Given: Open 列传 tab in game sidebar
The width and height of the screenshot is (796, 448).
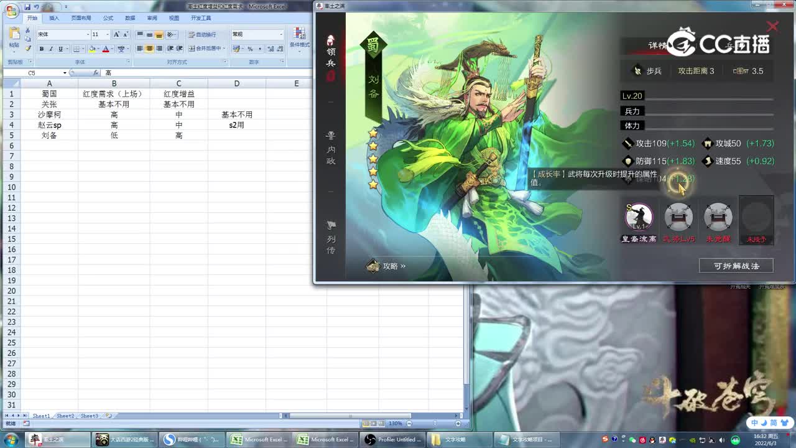Looking at the screenshot, I should (x=331, y=237).
